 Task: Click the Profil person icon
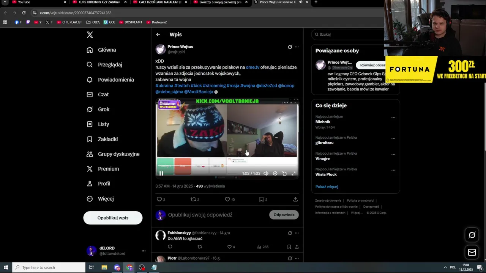[x=90, y=184]
